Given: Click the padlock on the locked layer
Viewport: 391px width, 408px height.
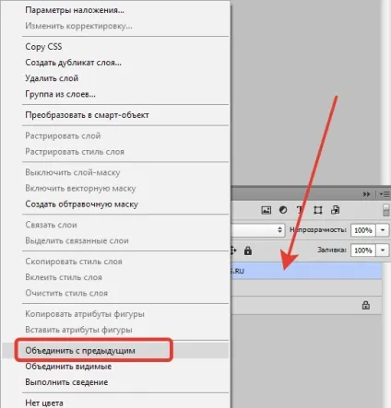Looking at the screenshot, I should (x=366, y=305).
